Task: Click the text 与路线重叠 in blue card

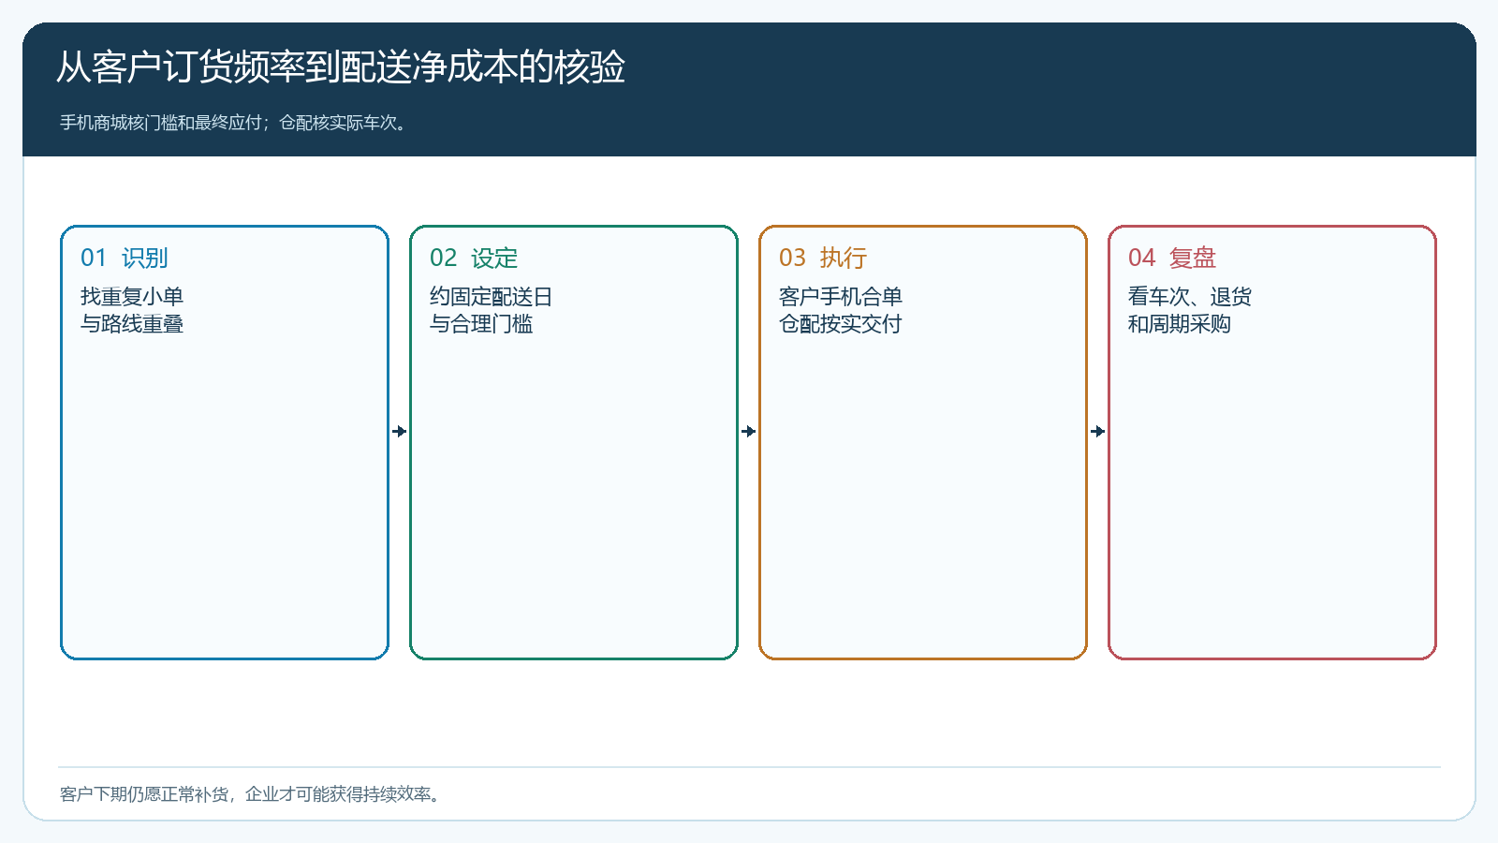Action: 132,324
